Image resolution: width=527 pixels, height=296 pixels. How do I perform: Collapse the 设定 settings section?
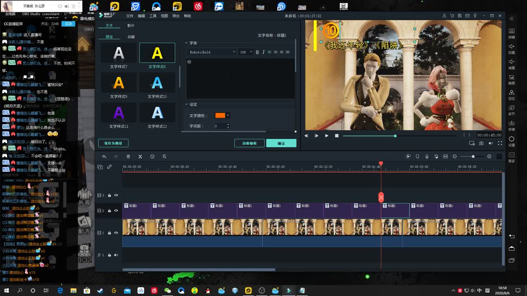[x=187, y=104]
